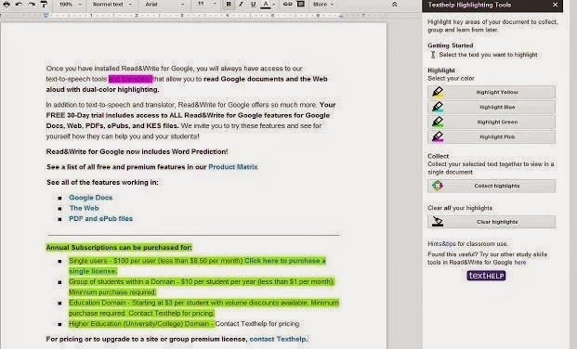
Task: Open the Arial font dropdown
Action: [164, 4]
